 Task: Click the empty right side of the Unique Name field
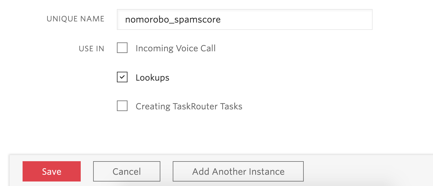[310, 19]
